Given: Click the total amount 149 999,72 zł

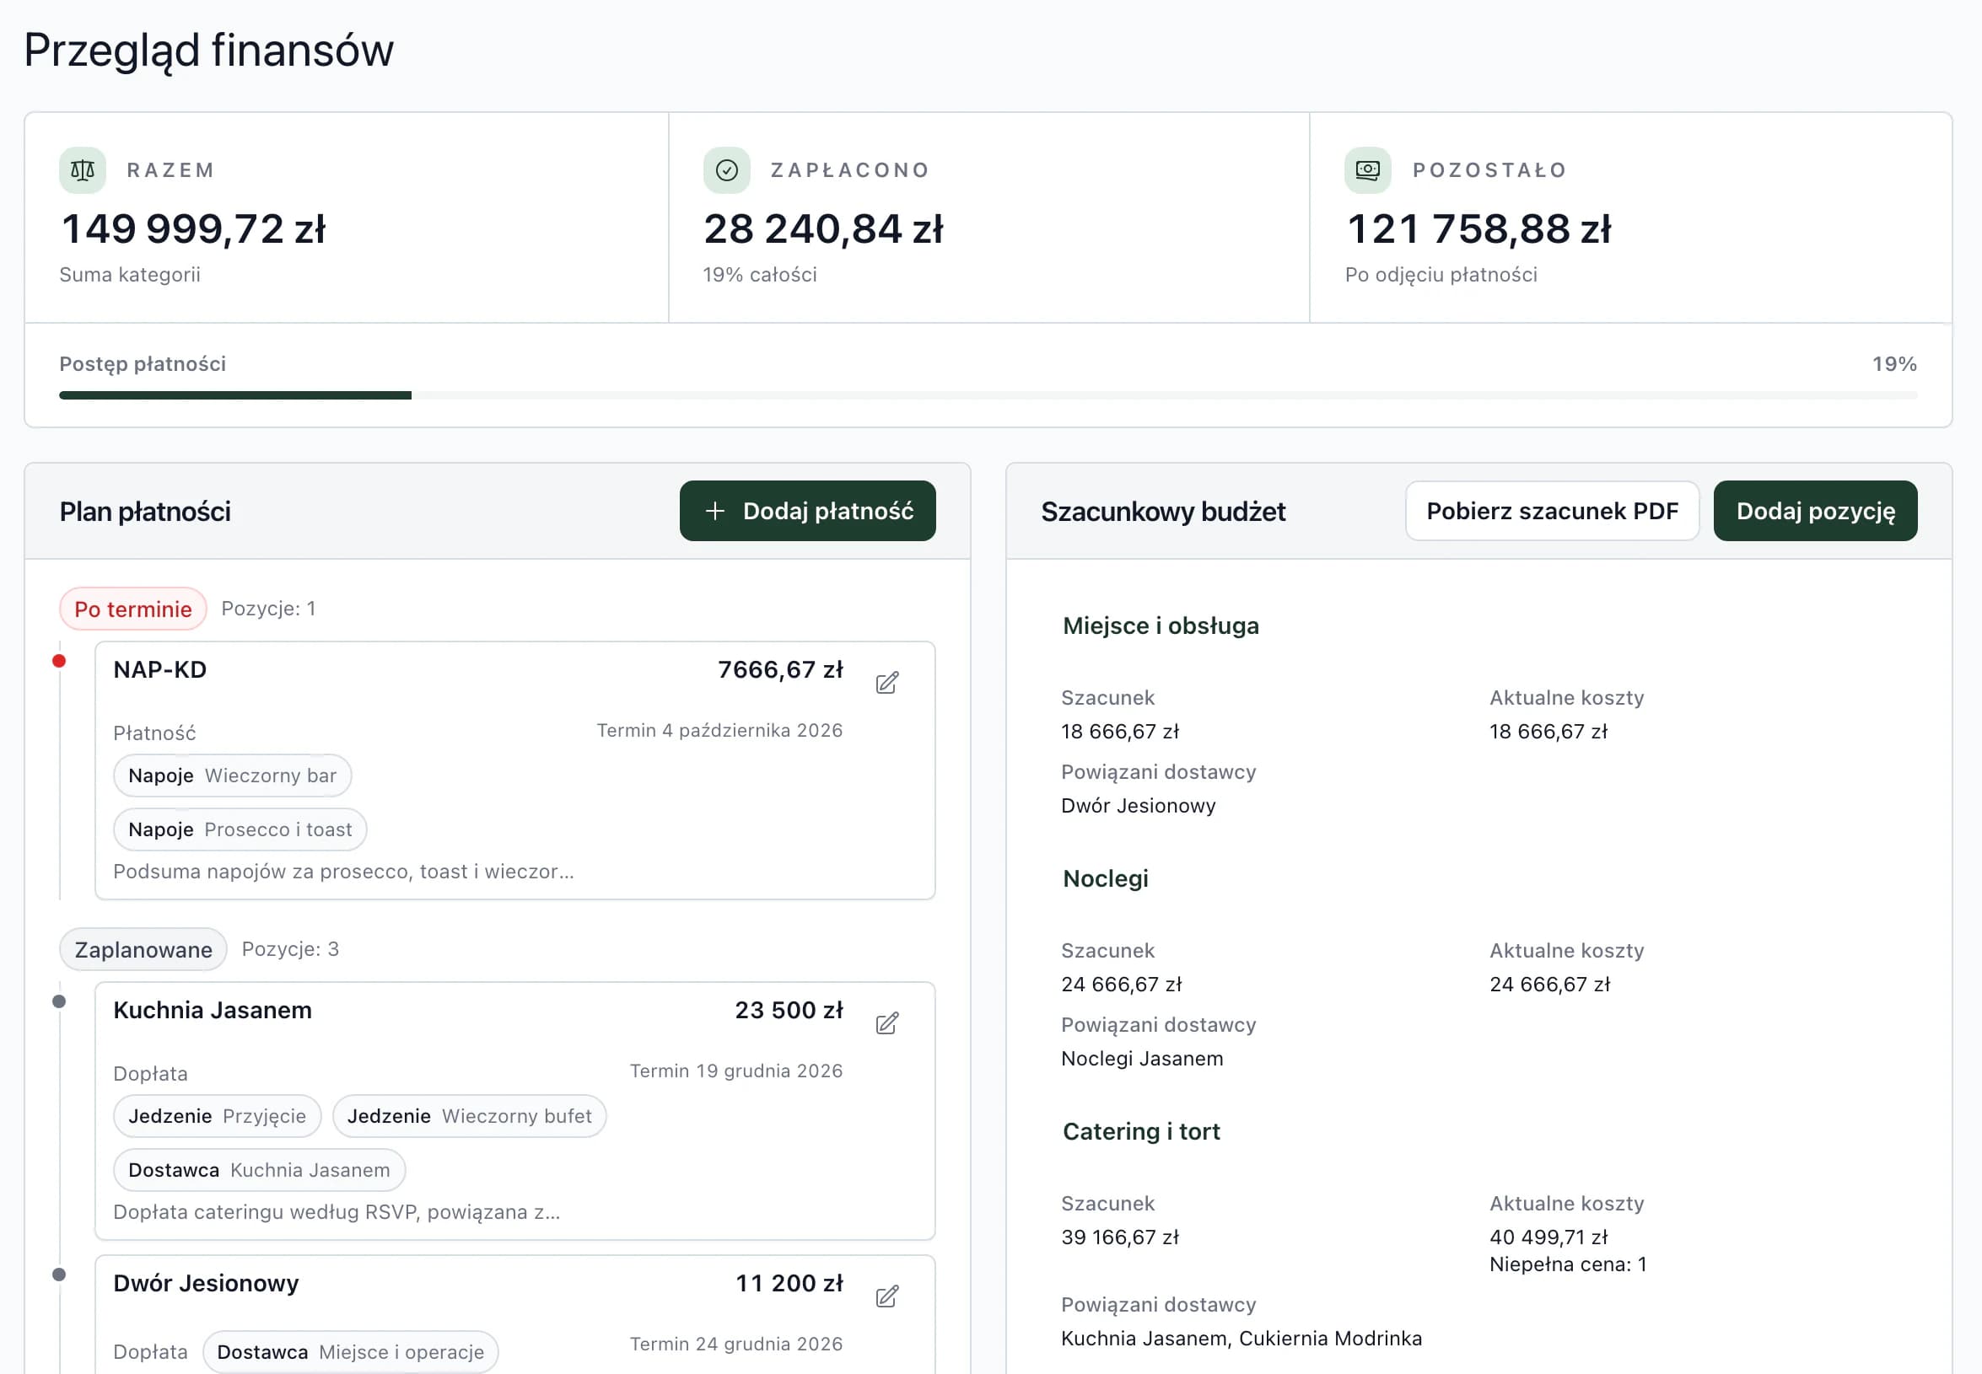Looking at the screenshot, I should coord(193,229).
